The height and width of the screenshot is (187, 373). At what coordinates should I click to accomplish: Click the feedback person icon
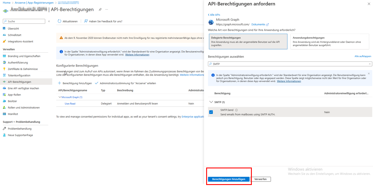[x=86, y=21]
